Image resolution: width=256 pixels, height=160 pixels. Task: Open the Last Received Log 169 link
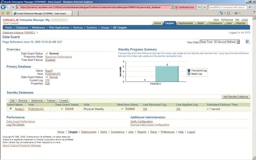(x=145, y=109)
